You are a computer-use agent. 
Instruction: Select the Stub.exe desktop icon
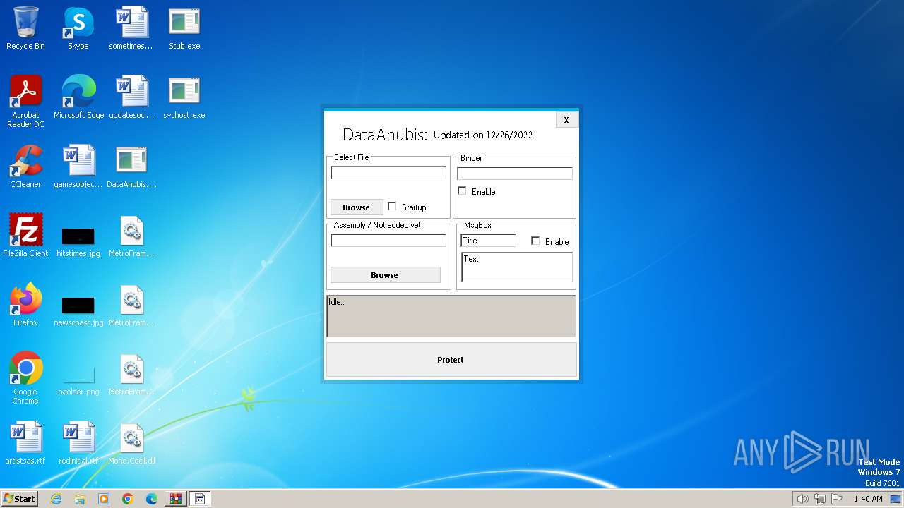click(x=184, y=28)
